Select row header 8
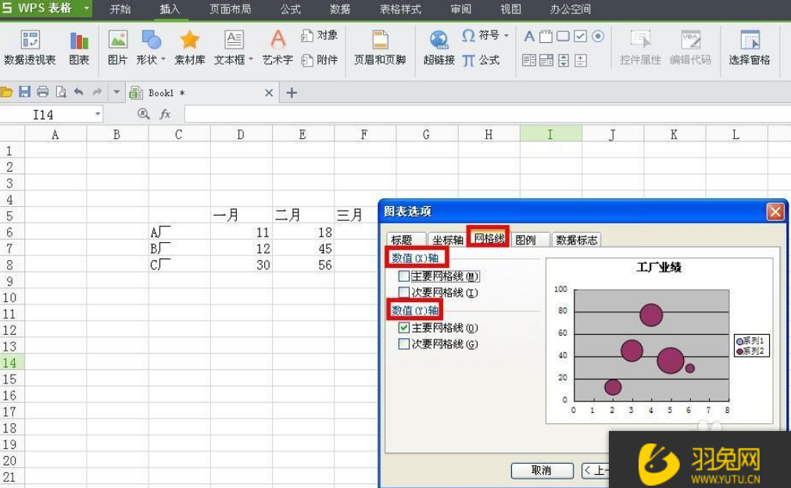791x488 pixels. point(12,265)
